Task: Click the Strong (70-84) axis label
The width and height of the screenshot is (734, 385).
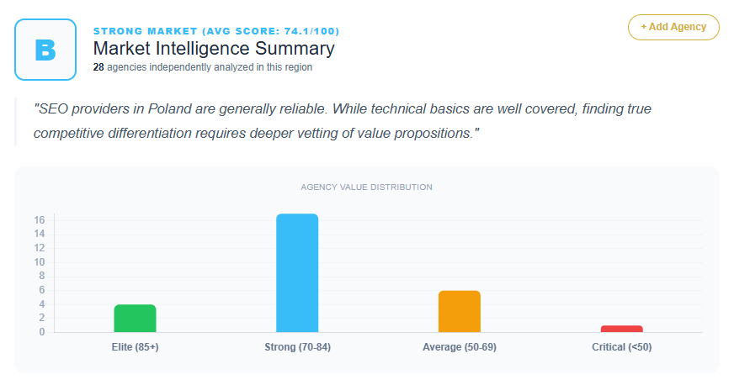Action: click(x=297, y=347)
